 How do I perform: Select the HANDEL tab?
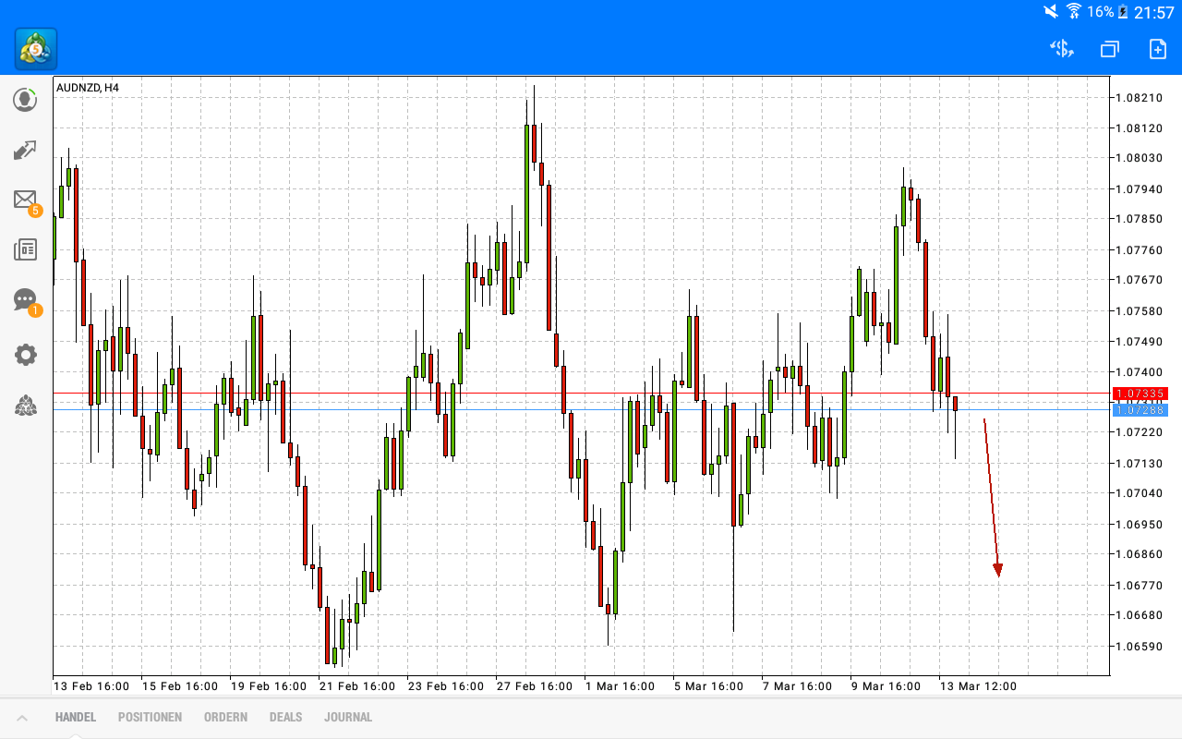[x=75, y=717]
